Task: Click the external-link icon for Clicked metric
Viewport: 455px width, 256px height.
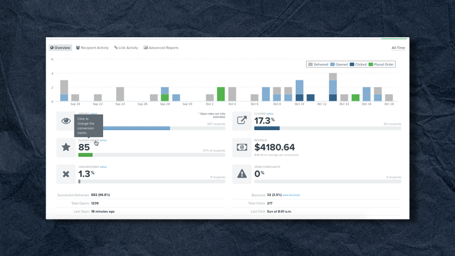Action: coord(242,120)
